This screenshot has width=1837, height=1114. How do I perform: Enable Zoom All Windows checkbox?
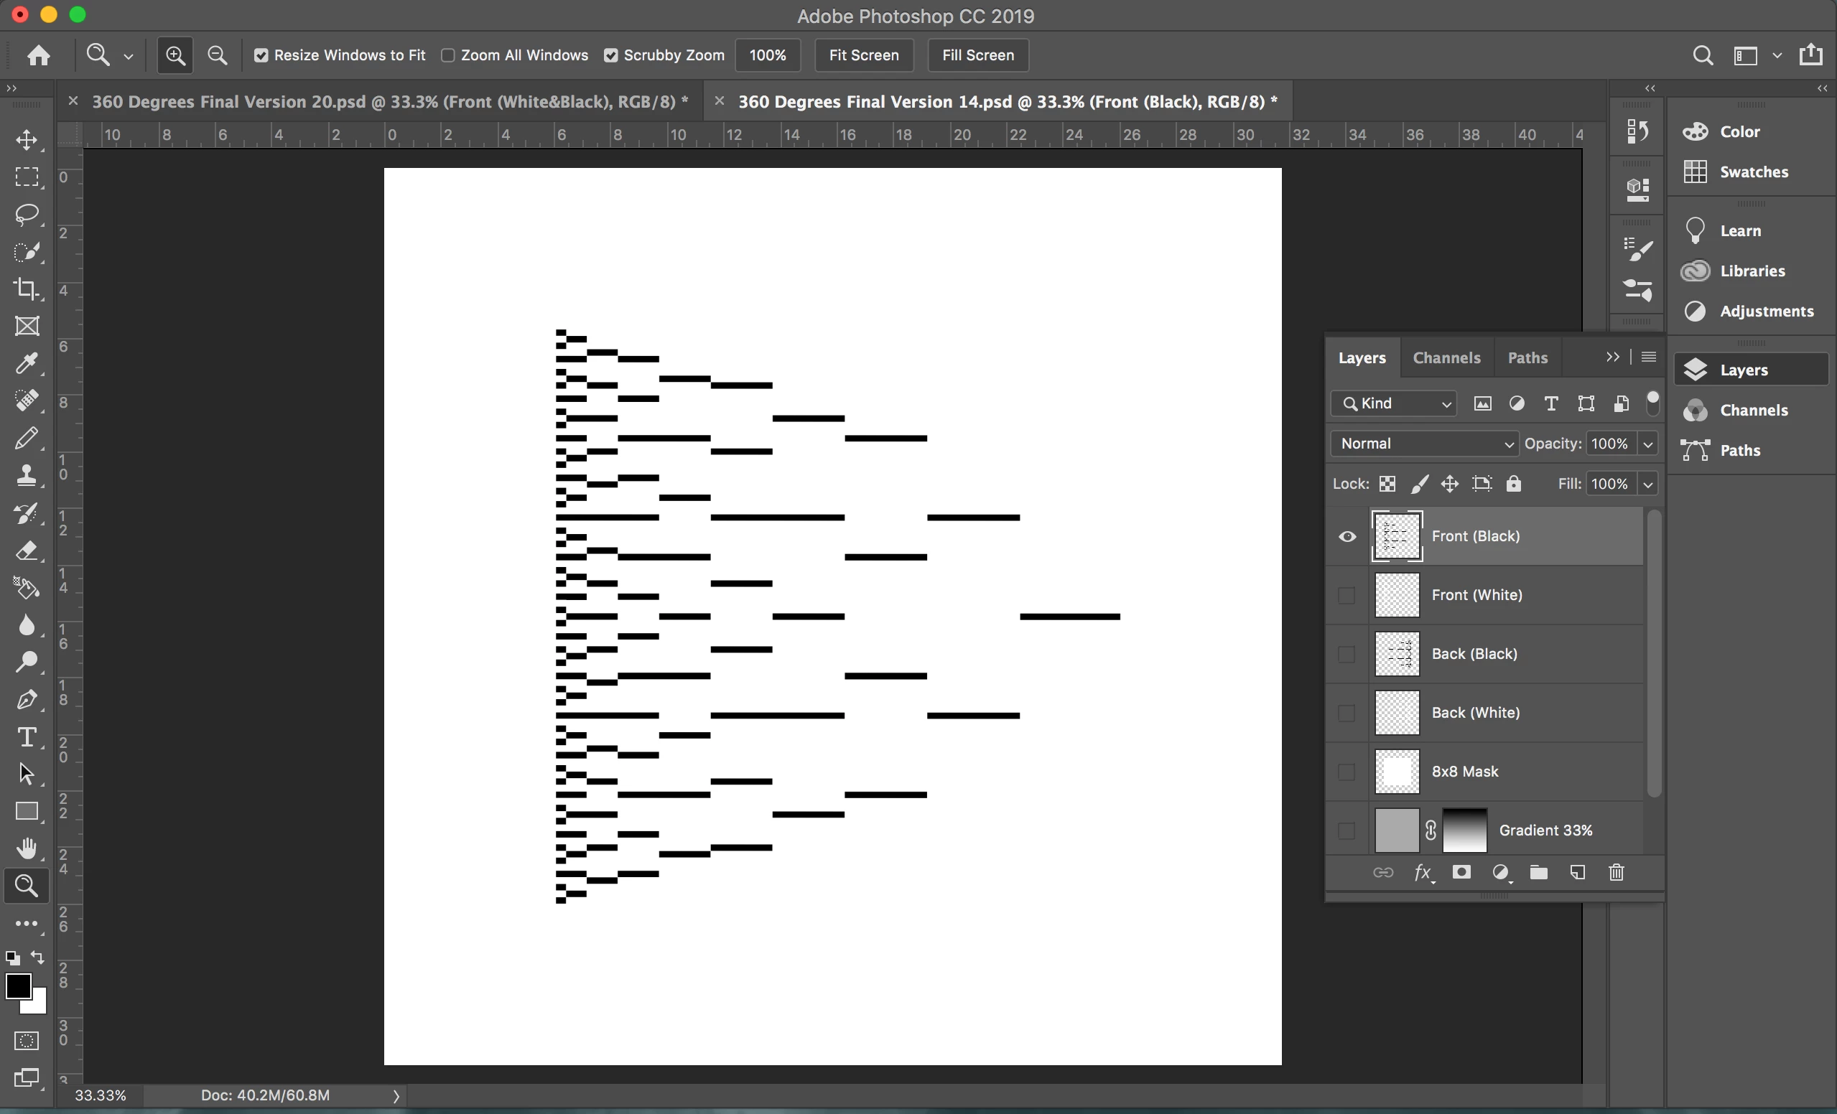point(448,56)
